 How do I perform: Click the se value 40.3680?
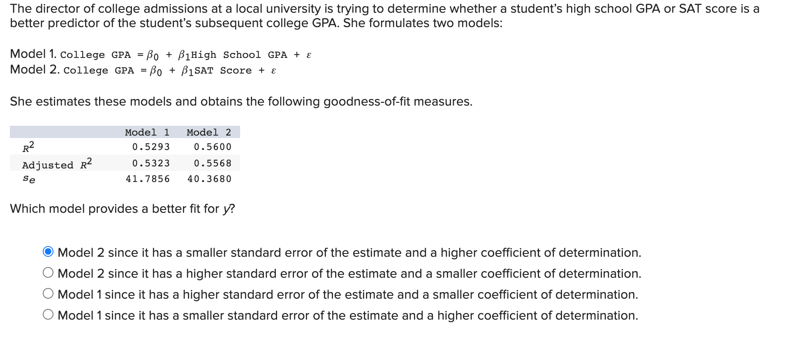(x=209, y=179)
